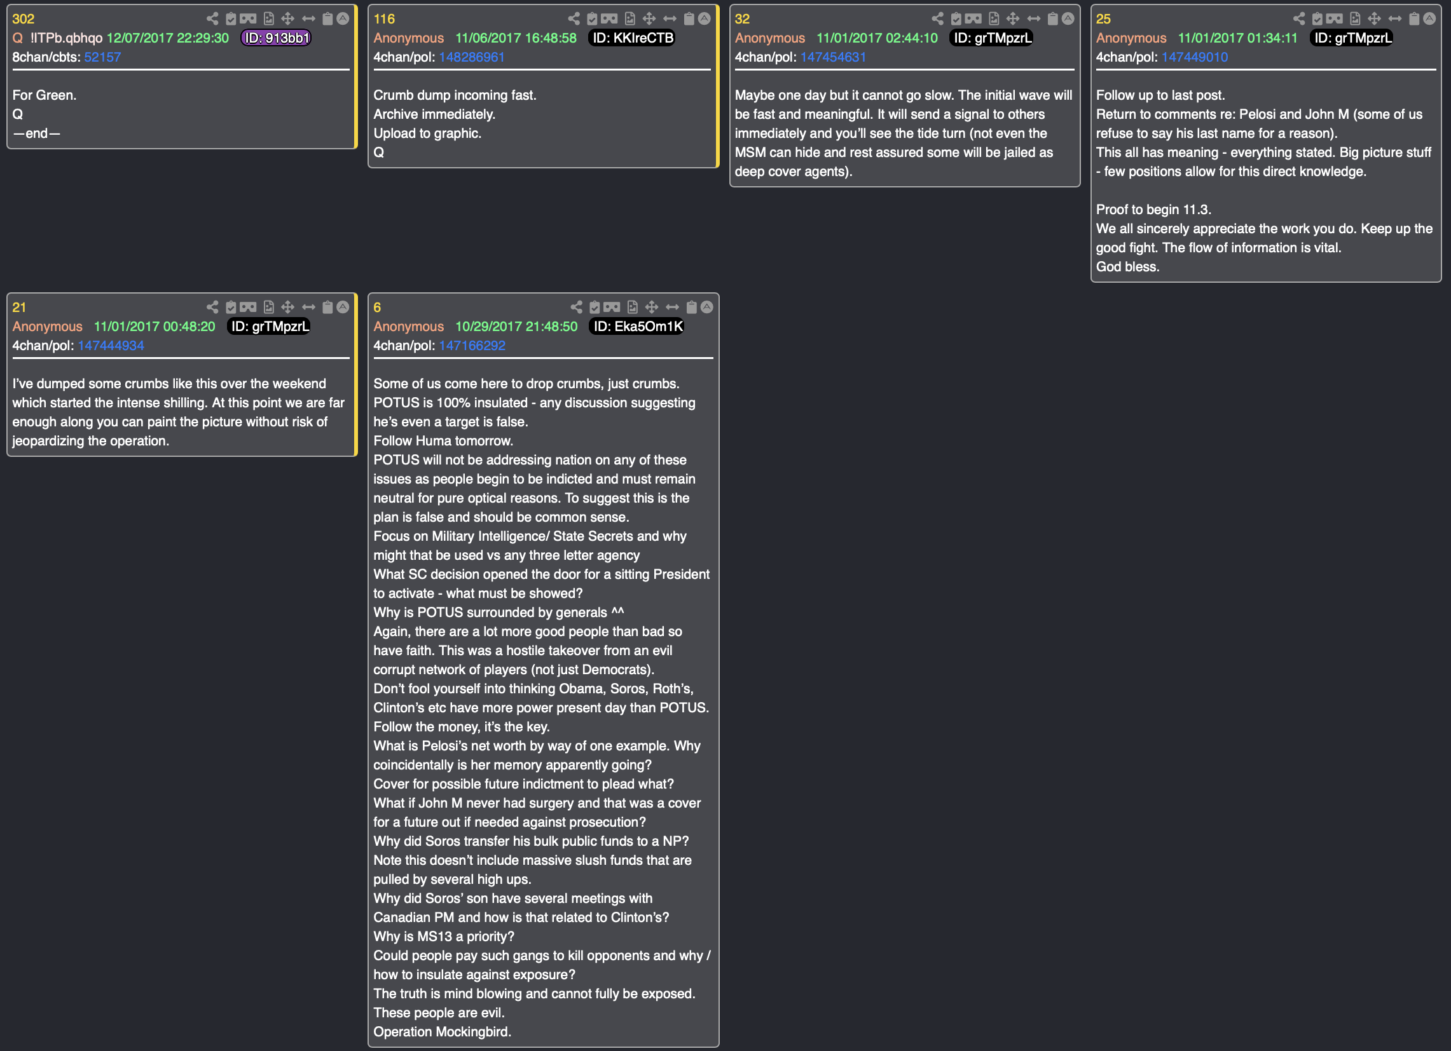The width and height of the screenshot is (1451, 1051).
Task: Click the share icon on post 6
Action: pos(577,307)
